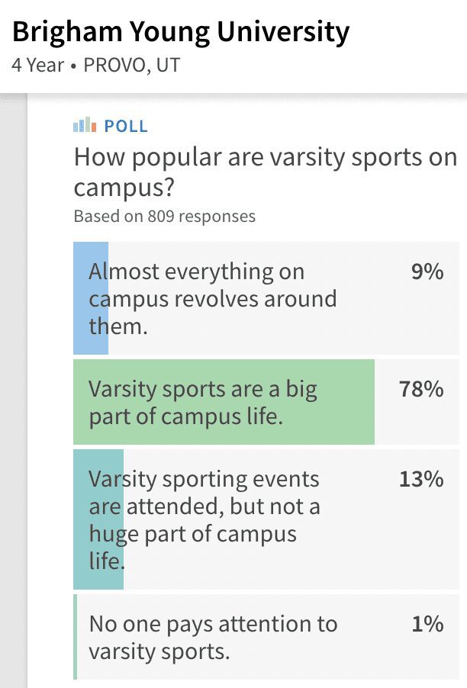Click the green 78% result bar
The height and width of the screenshot is (688, 467).
point(224,401)
